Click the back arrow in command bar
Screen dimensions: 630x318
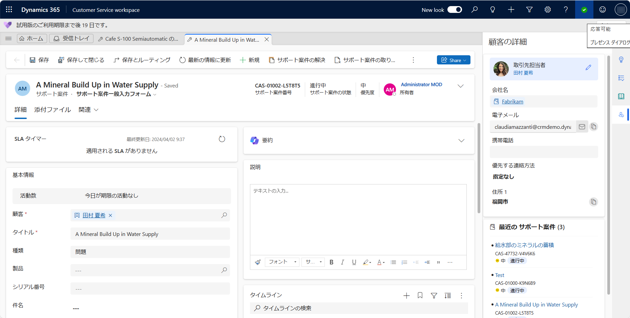coord(17,60)
